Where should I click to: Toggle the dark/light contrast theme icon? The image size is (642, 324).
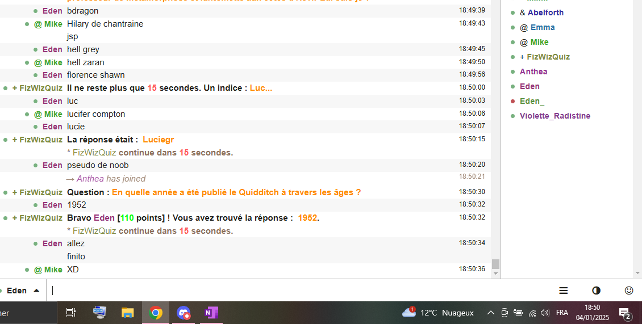click(596, 291)
